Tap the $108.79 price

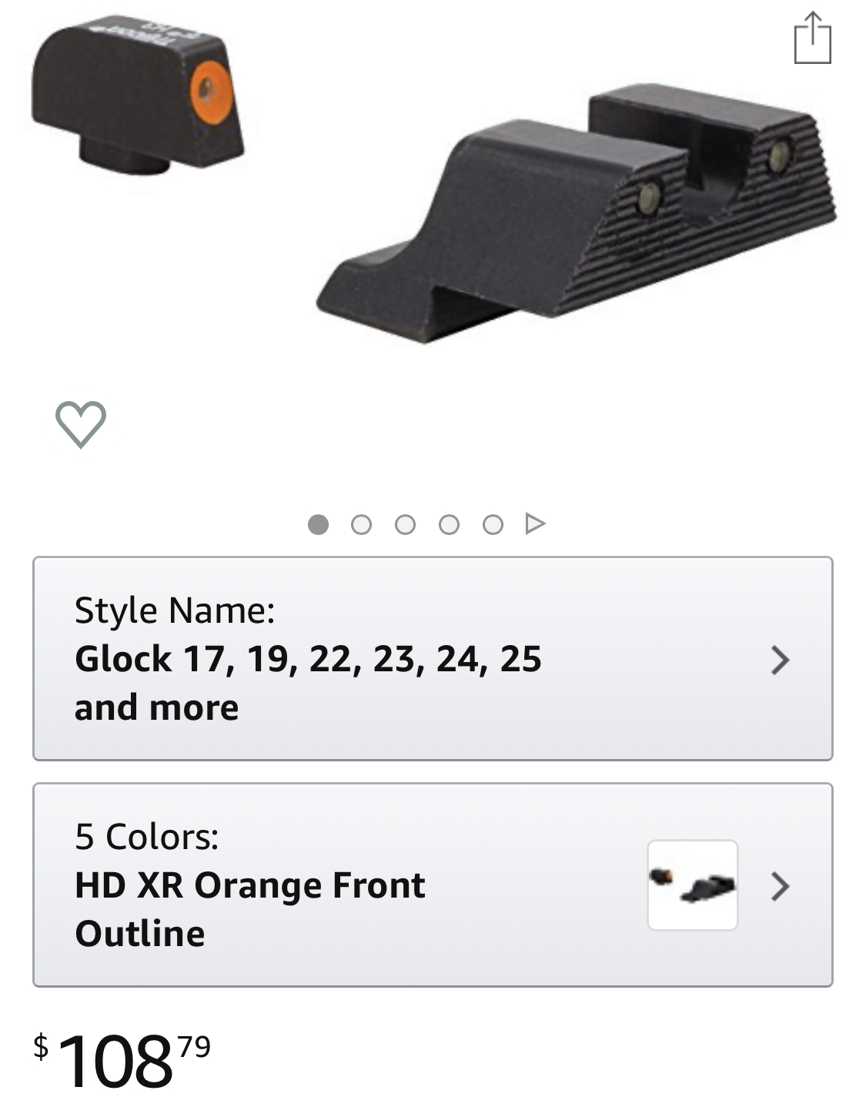(122, 1062)
